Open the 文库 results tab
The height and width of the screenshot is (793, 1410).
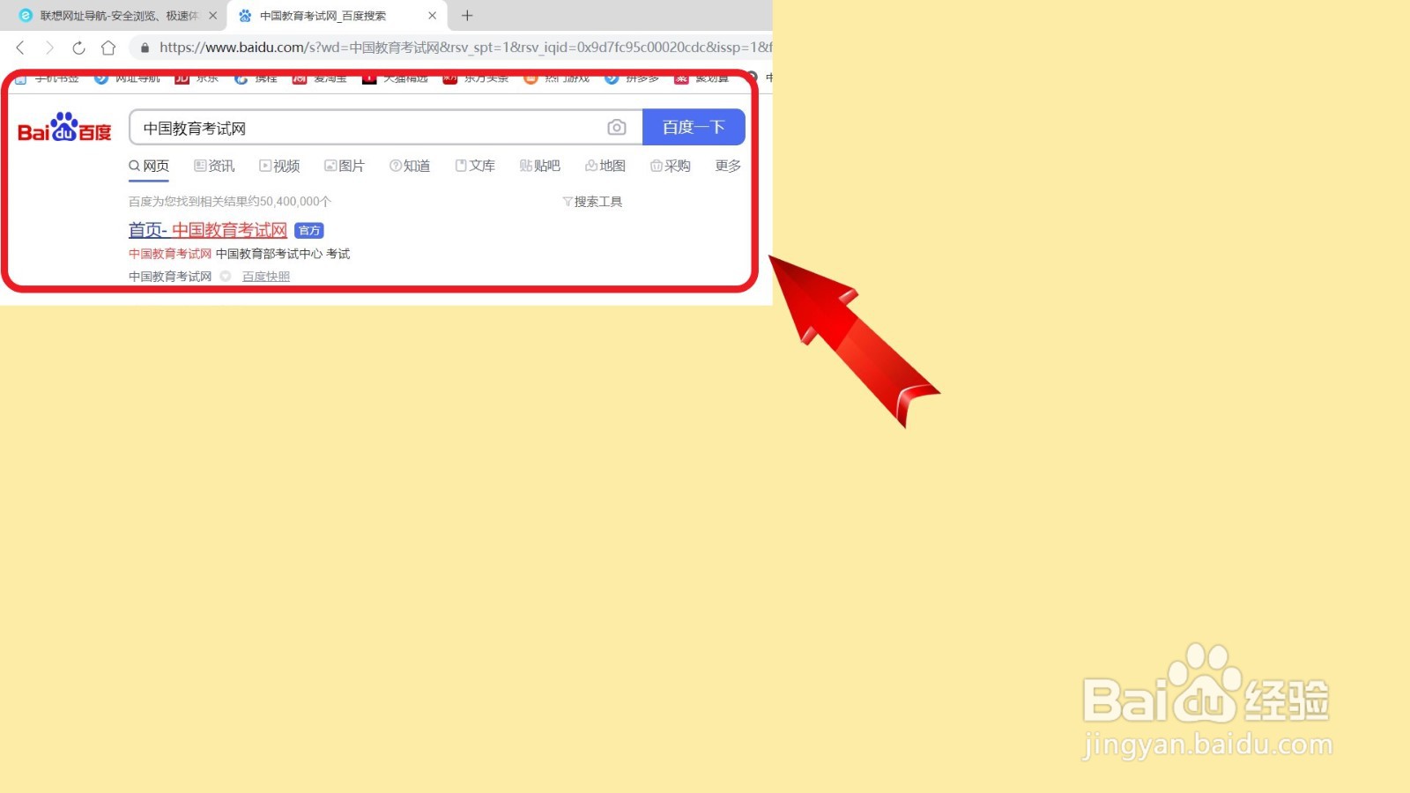tap(475, 166)
